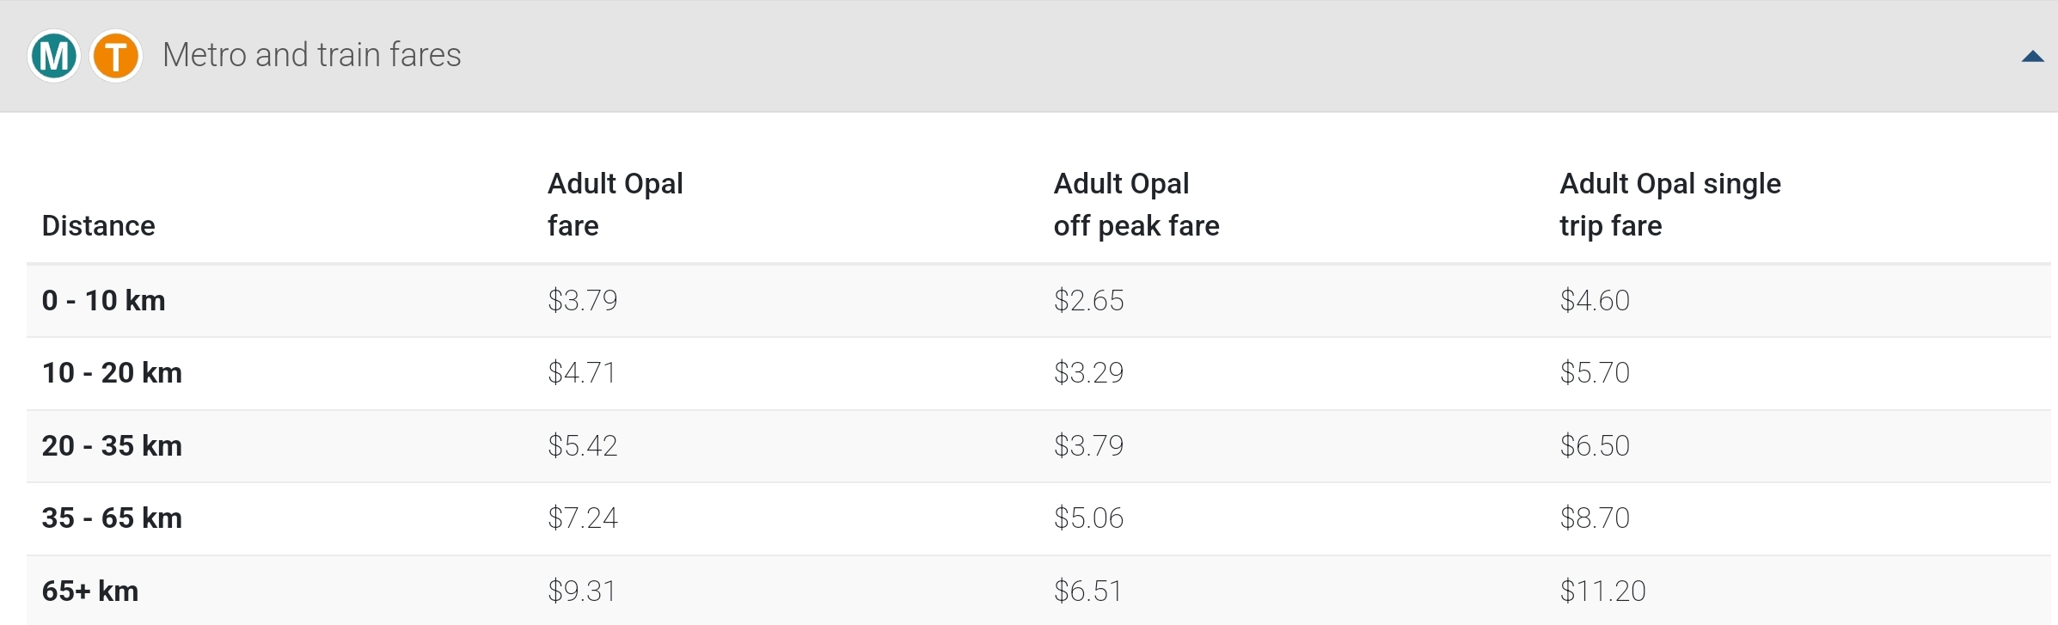This screenshot has width=2058, height=625.
Task: Select the 65+ km row label
Action: pos(90,591)
